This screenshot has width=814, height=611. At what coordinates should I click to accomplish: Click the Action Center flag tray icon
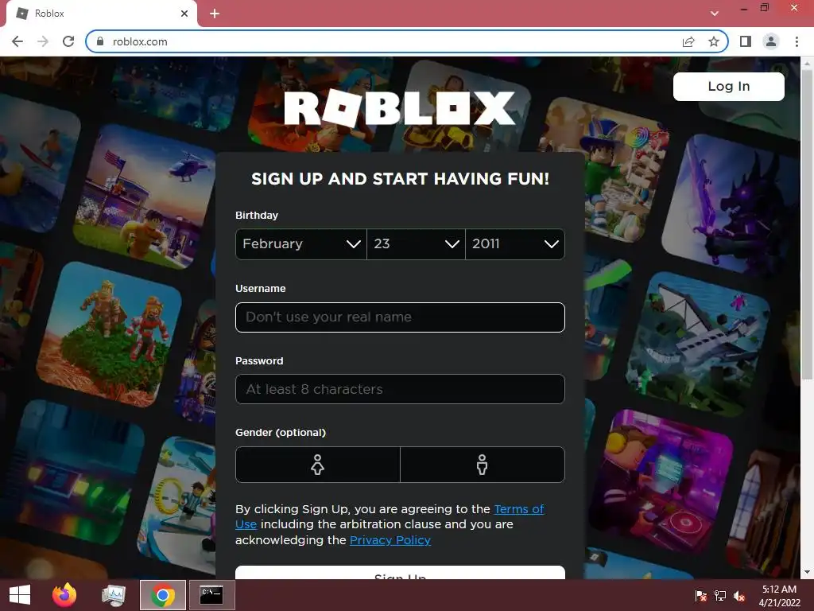pos(700,596)
